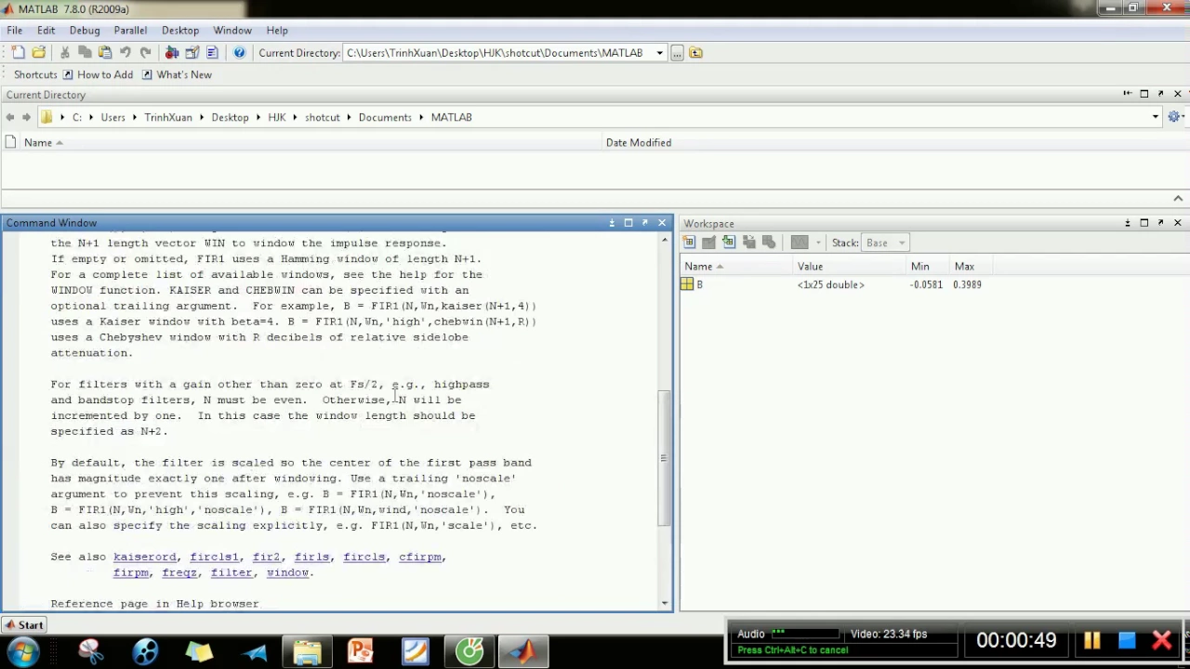The height and width of the screenshot is (669, 1190).
Task: Follow freqz help link
Action: coord(179,572)
